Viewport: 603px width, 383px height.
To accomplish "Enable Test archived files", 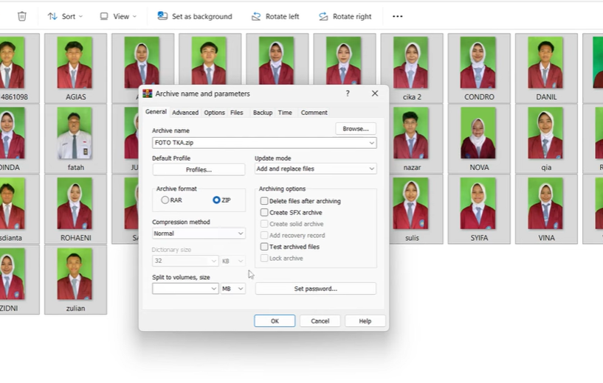I will point(264,247).
